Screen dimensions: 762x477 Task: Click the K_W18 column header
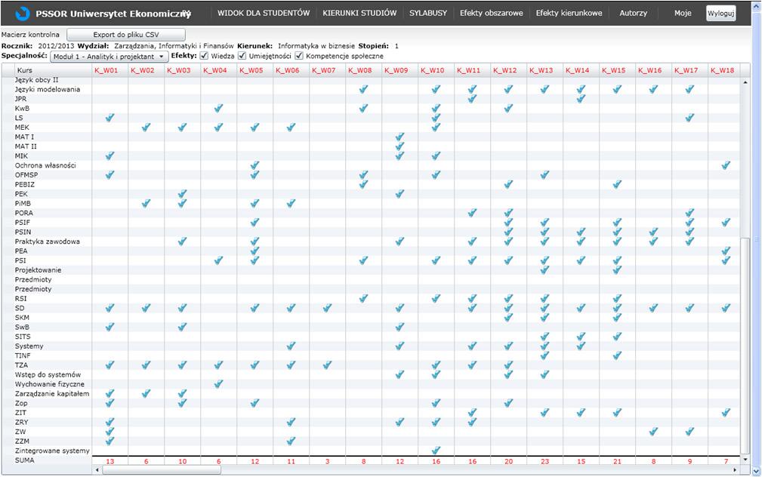coord(722,70)
